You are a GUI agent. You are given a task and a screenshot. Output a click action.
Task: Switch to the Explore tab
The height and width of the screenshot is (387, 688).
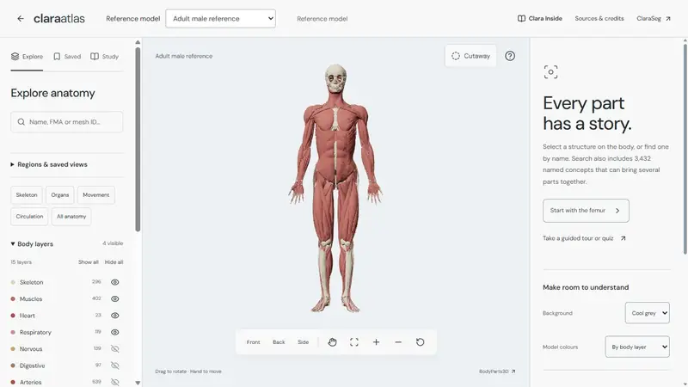tap(27, 57)
